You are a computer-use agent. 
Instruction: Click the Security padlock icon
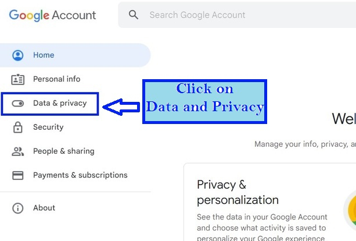[x=18, y=127]
